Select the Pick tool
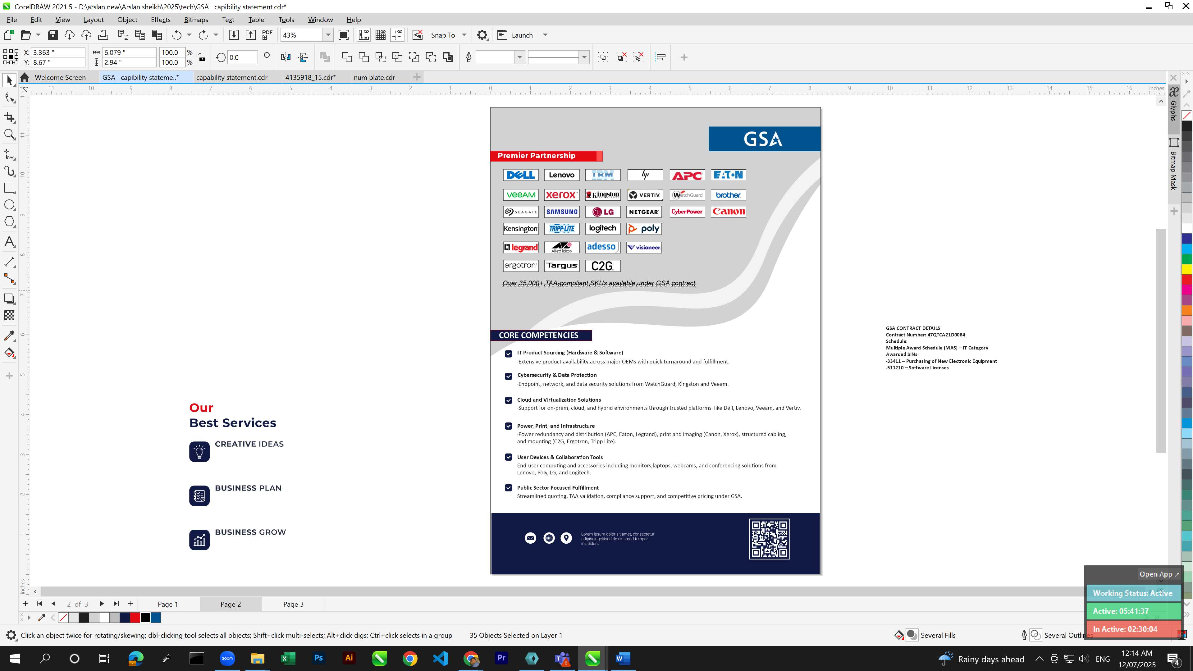 (x=9, y=80)
